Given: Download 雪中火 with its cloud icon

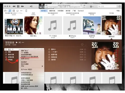Looking at the screenshot, I should (85, 49).
